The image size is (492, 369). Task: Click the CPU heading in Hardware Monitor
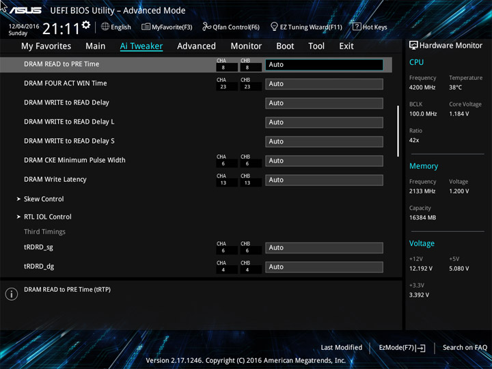click(x=416, y=62)
